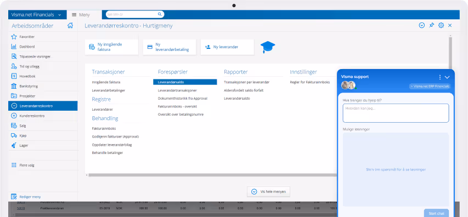
Task: Open Leverandører under Registre
Action: pyautogui.click(x=103, y=110)
